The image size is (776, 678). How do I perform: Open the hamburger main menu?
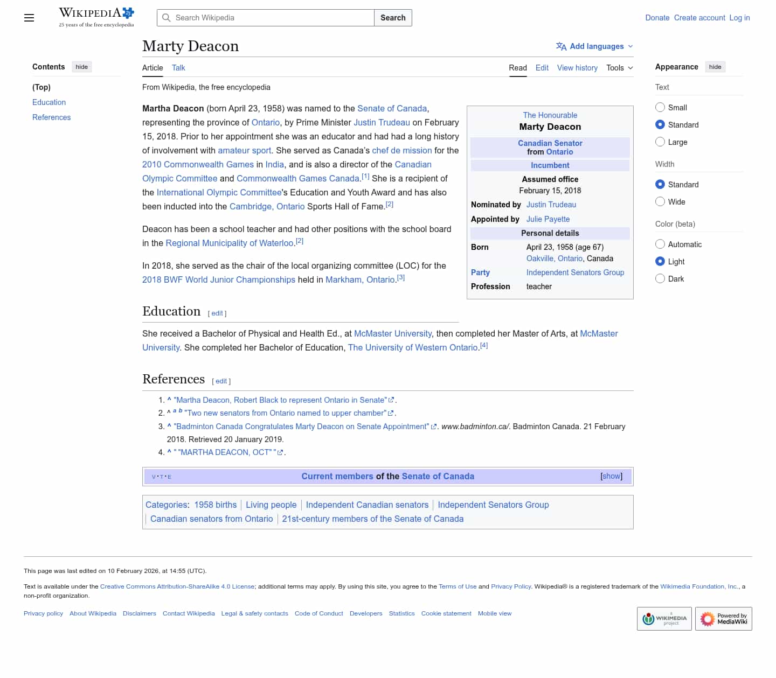29,18
